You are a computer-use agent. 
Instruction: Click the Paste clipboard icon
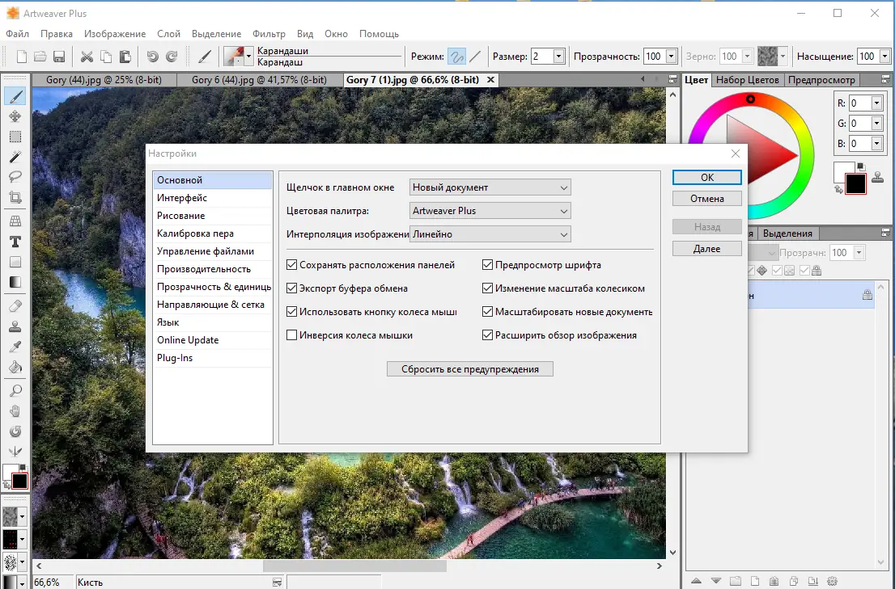[x=125, y=57]
